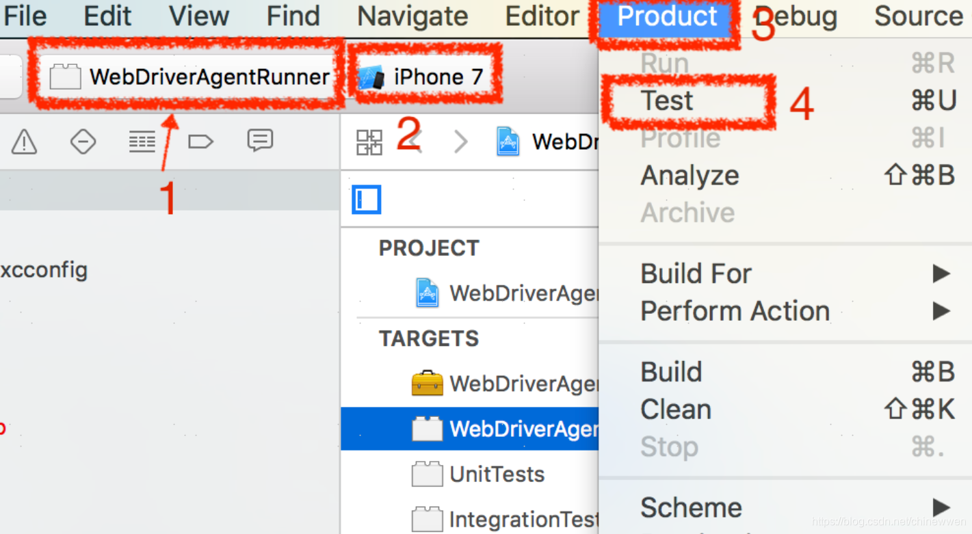Screen dimensions: 972x534
Task: Select the UnitTests target
Action: click(496, 475)
